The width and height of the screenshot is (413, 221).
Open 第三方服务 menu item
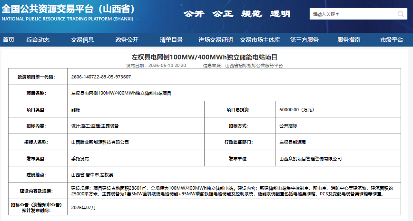(x=304, y=40)
